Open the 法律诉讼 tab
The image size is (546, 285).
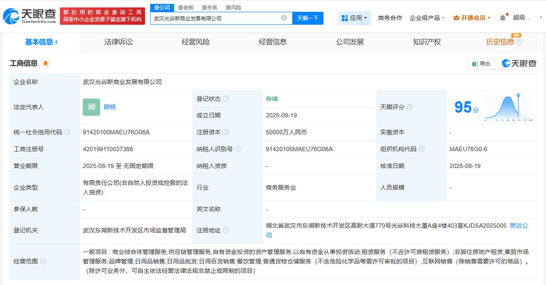[x=119, y=42]
